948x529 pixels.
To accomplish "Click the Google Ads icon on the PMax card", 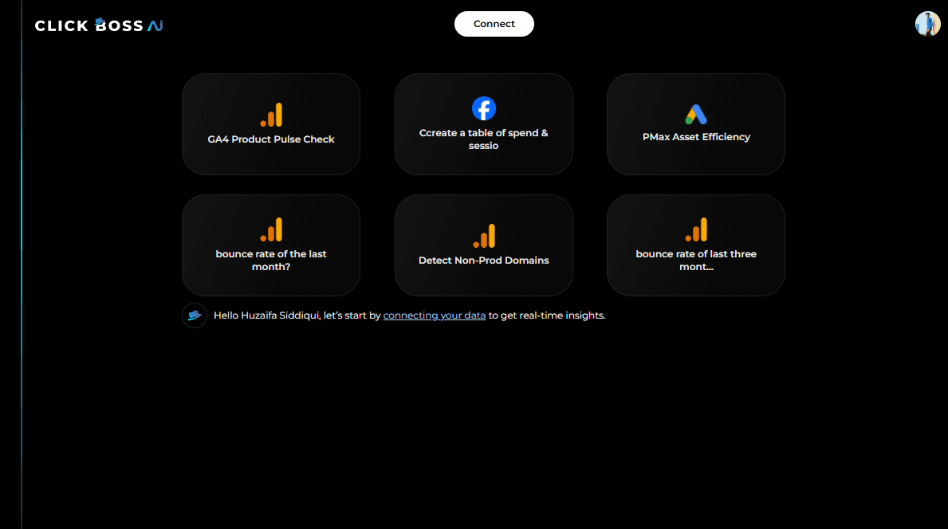I will (x=696, y=114).
